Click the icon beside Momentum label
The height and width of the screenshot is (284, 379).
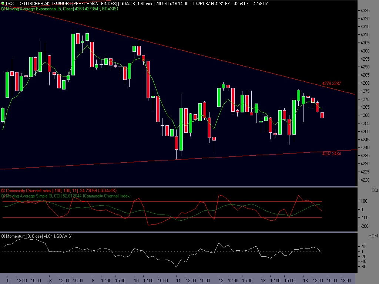pos(3,236)
